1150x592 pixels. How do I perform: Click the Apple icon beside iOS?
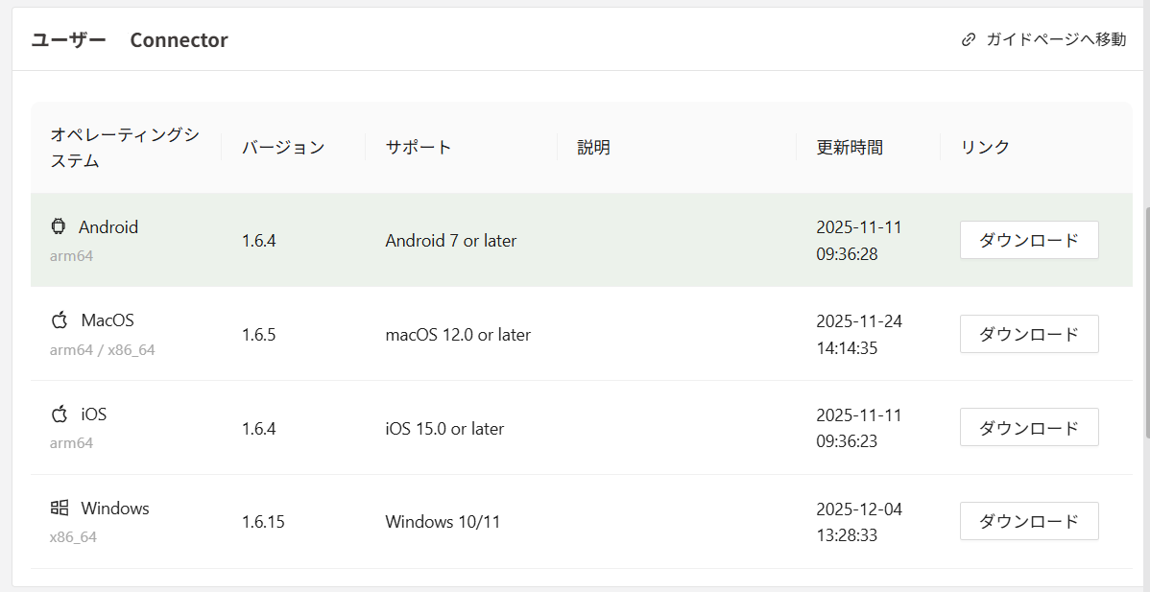click(60, 414)
